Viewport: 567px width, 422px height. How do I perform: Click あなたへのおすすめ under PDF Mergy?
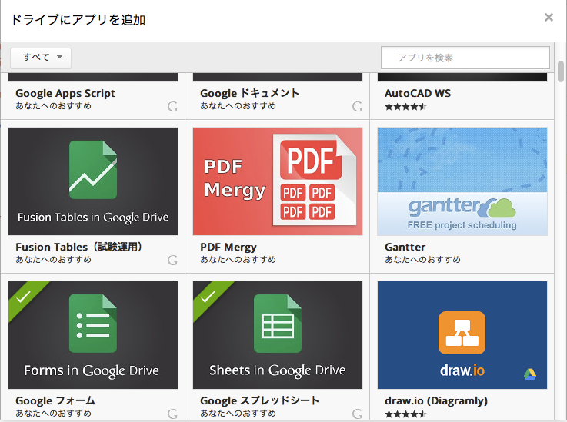[x=238, y=259]
